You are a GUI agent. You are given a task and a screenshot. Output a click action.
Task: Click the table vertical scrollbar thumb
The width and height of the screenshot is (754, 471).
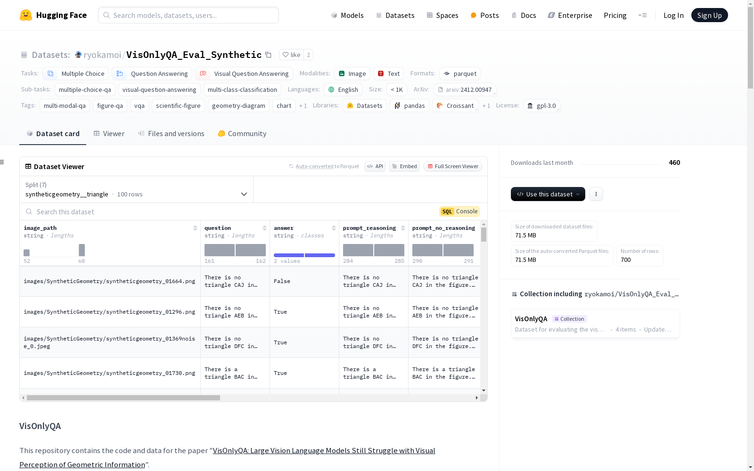point(484,234)
